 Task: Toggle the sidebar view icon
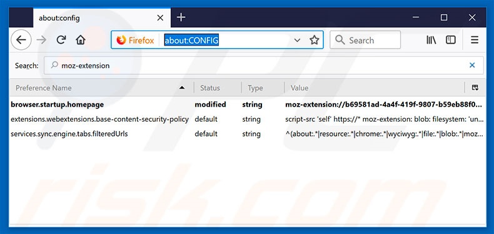450,40
